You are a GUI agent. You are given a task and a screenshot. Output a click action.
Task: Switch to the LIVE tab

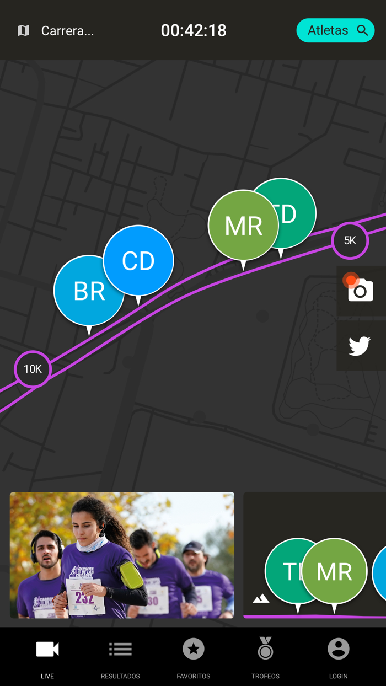(47, 658)
